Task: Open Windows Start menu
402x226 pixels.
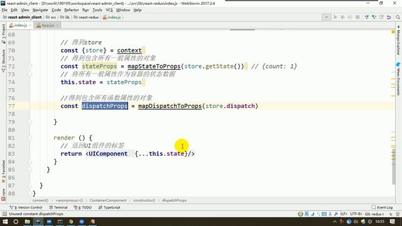Action: [5, 222]
